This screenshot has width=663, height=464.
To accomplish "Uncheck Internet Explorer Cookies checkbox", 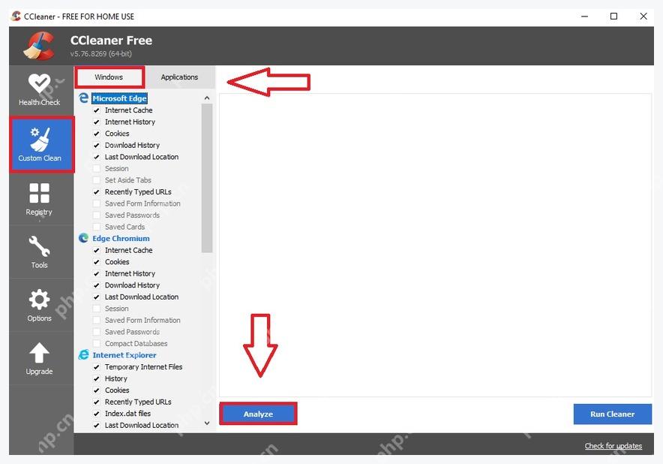I will (x=97, y=390).
